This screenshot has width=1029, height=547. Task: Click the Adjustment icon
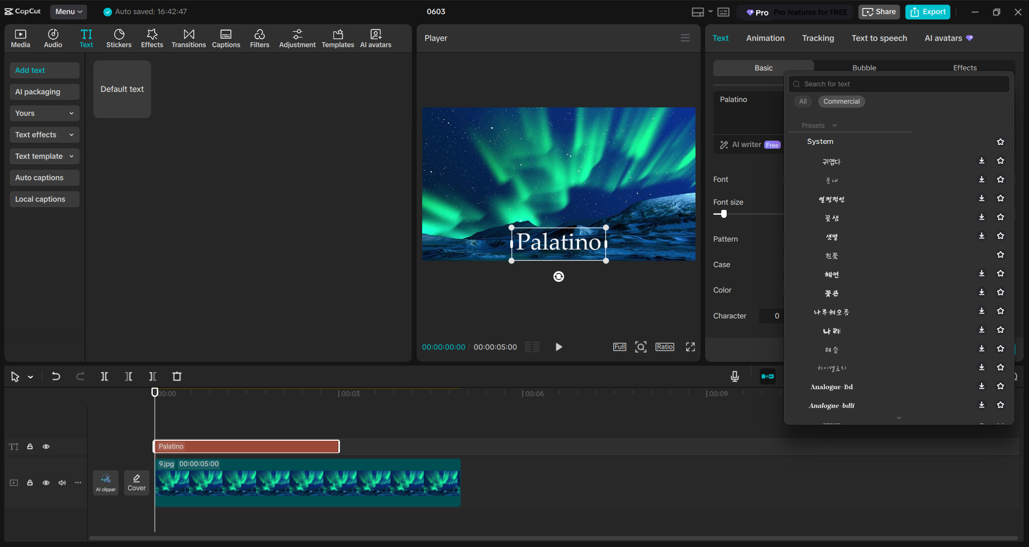click(297, 38)
